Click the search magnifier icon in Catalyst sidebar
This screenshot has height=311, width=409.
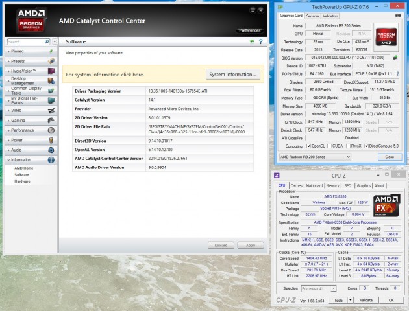click(45, 41)
